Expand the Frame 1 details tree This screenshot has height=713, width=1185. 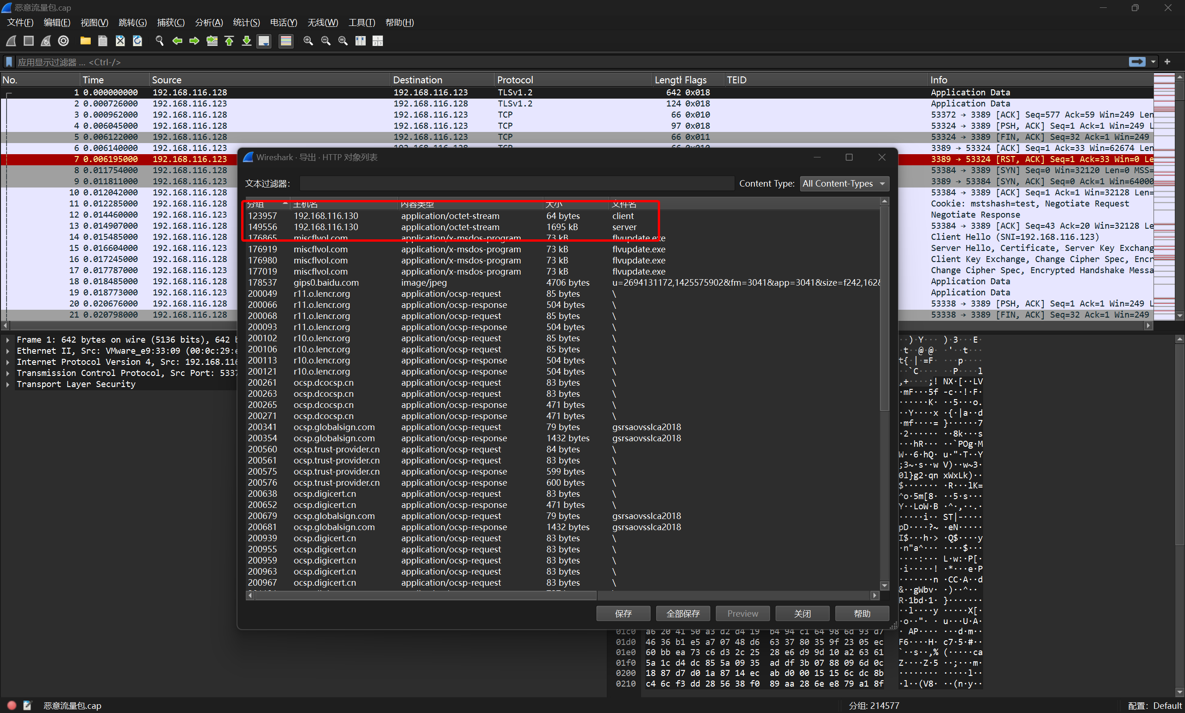[x=8, y=340]
